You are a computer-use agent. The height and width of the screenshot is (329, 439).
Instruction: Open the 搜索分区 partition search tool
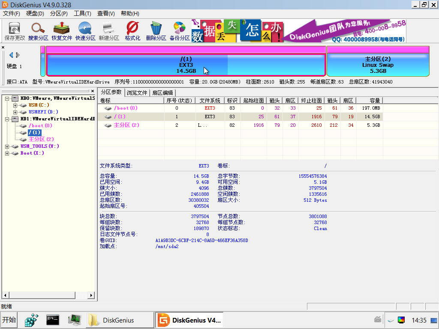pyautogui.click(x=38, y=31)
